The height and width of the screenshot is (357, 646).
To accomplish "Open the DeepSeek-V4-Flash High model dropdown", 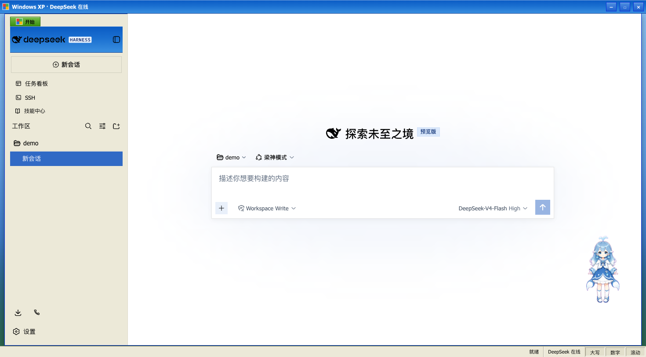I will pos(493,208).
